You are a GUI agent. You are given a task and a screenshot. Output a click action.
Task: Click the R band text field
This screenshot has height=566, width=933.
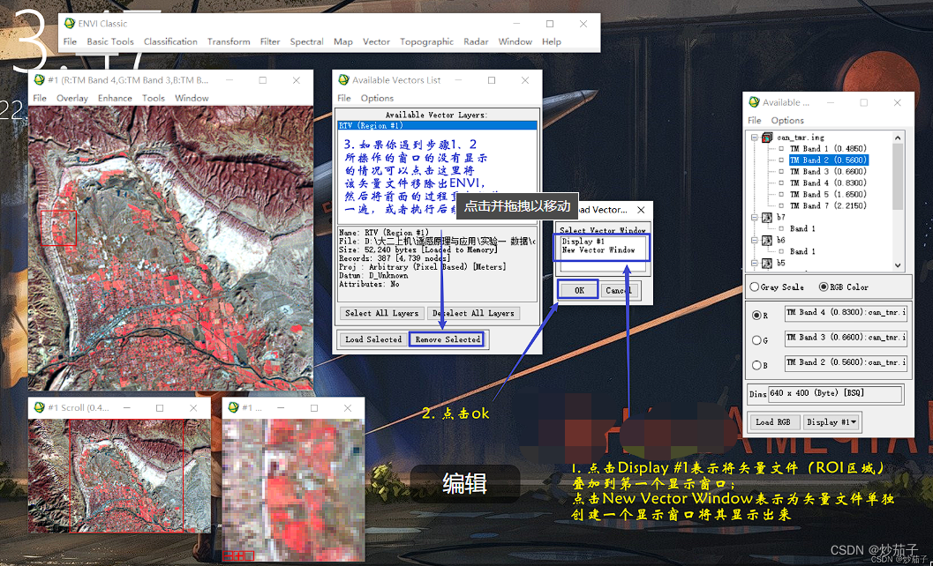(x=846, y=313)
